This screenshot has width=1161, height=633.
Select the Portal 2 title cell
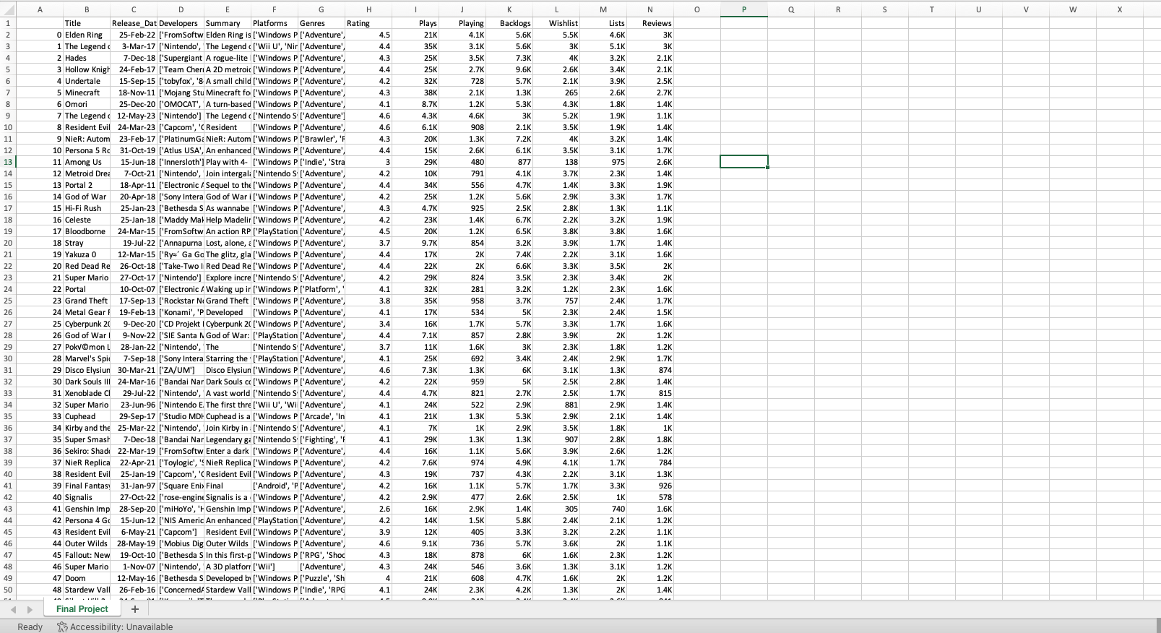click(x=87, y=185)
